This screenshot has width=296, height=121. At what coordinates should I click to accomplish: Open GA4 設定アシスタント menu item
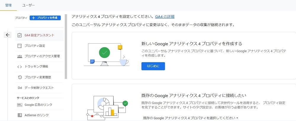[39, 35]
